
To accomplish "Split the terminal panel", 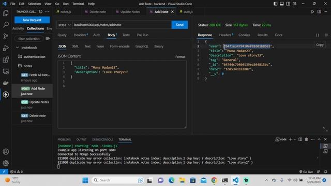I will click(x=300, y=139).
